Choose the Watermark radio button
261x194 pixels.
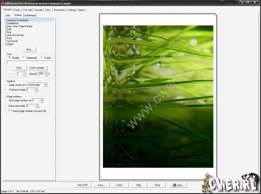(23, 58)
